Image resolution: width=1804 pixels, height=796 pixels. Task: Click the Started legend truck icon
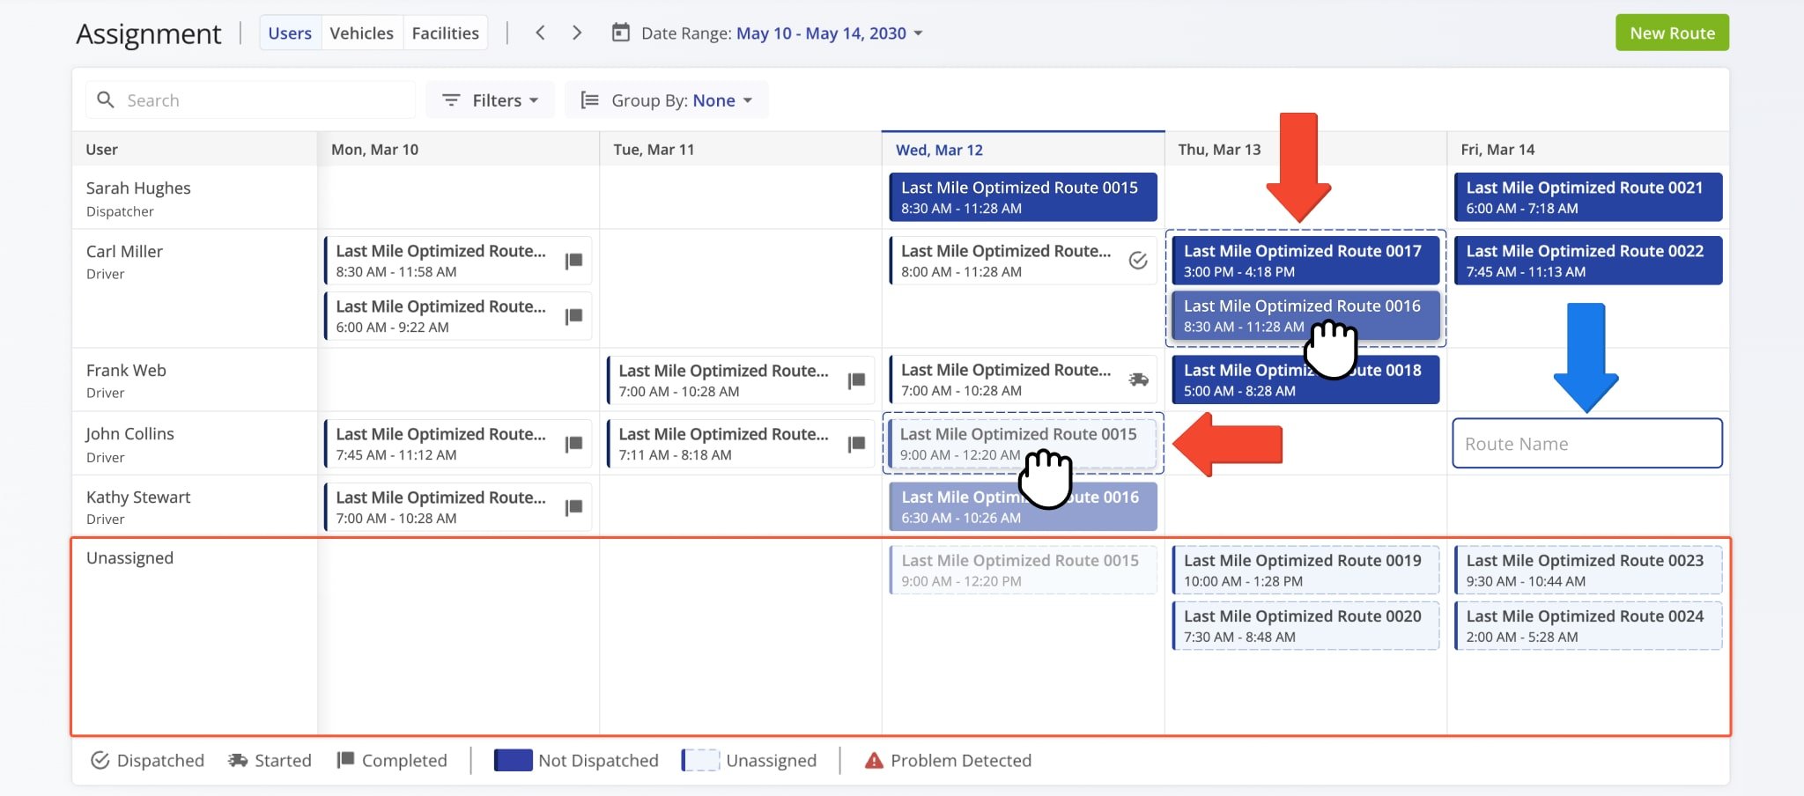238,760
